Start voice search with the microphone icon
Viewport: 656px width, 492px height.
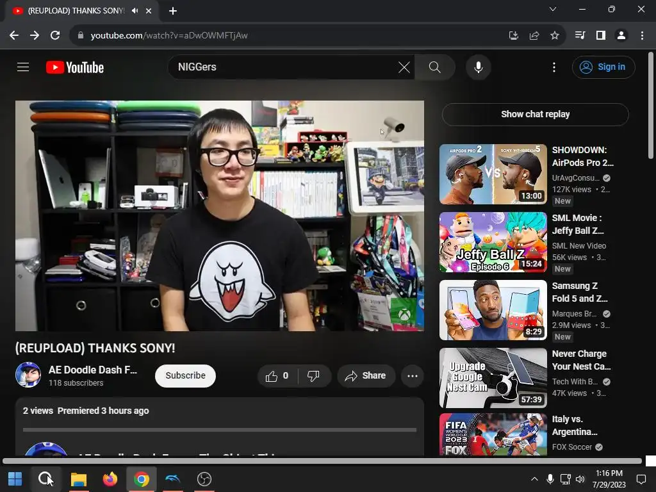pyautogui.click(x=478, y=67)
